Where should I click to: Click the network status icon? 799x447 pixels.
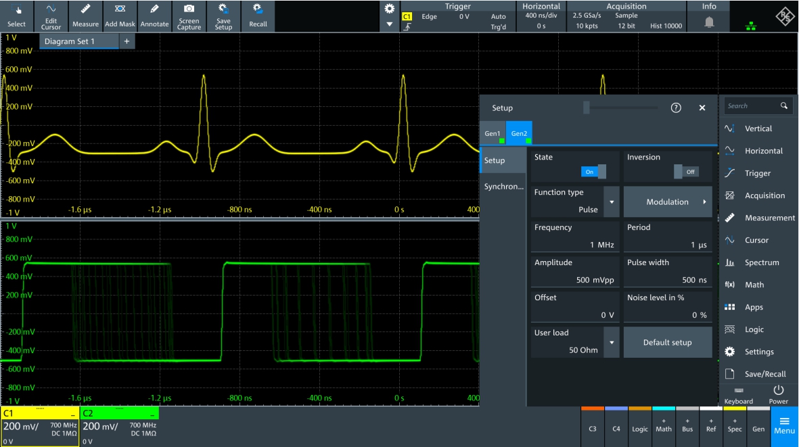click(x=750, y=26)
